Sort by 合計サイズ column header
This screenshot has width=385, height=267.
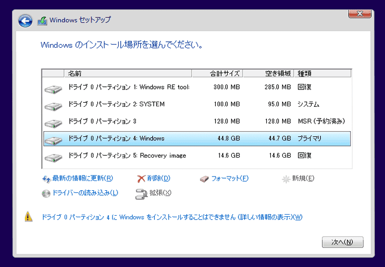pyautogui.click(x=217, y=73)
